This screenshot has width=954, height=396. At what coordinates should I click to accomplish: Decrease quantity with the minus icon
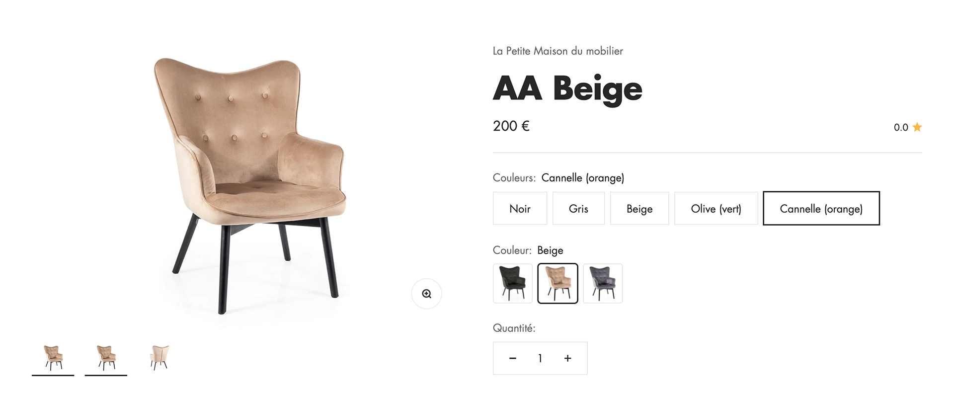point(513,358)
